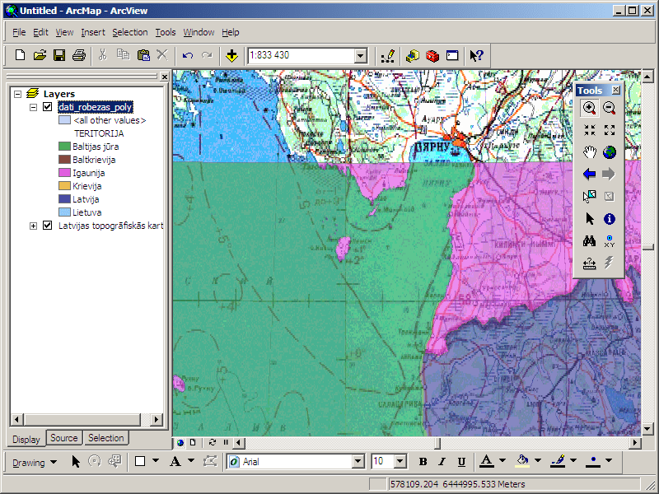Click the Latvija blue swatch
The height and width of the screenshot is (494, 659).
(x=64, y=199)
